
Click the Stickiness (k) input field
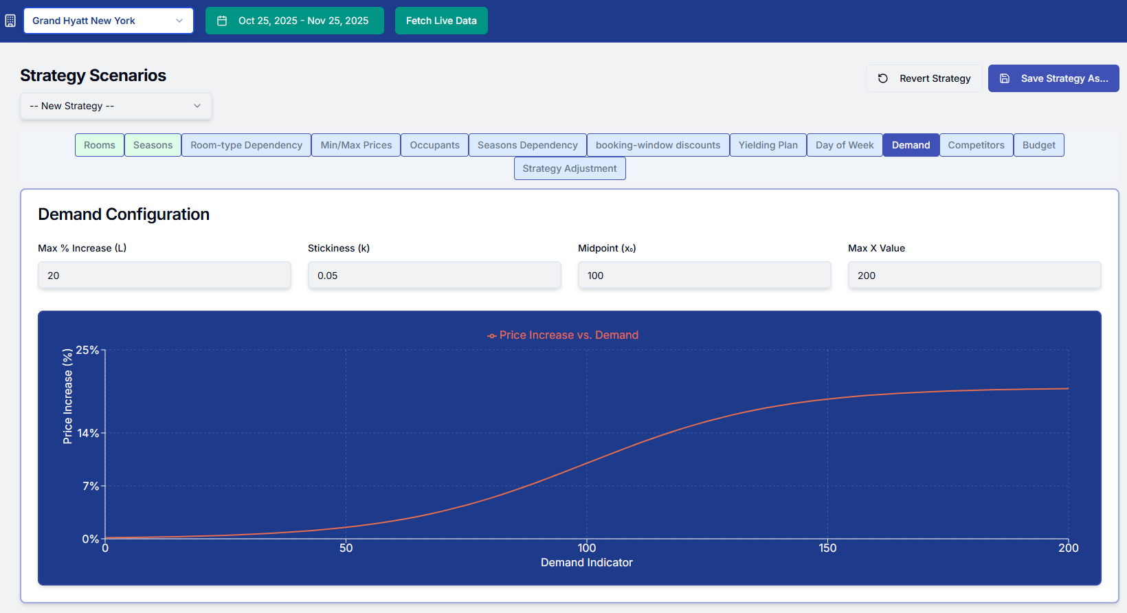coord(434,276)
